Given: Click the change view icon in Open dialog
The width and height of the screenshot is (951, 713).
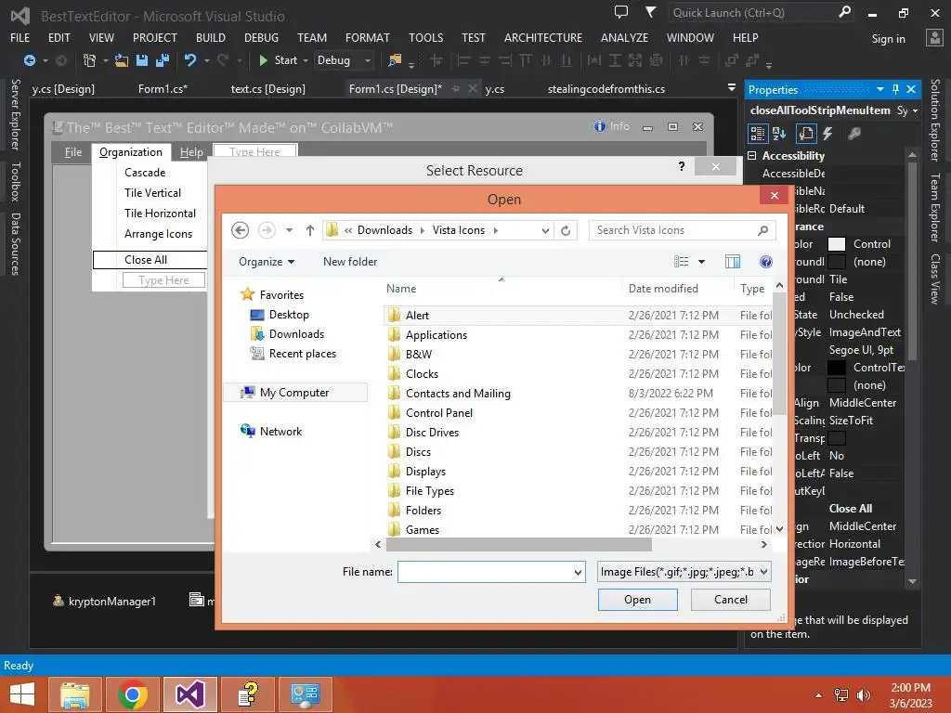Looking at the screenshot, I should point(681,261).
